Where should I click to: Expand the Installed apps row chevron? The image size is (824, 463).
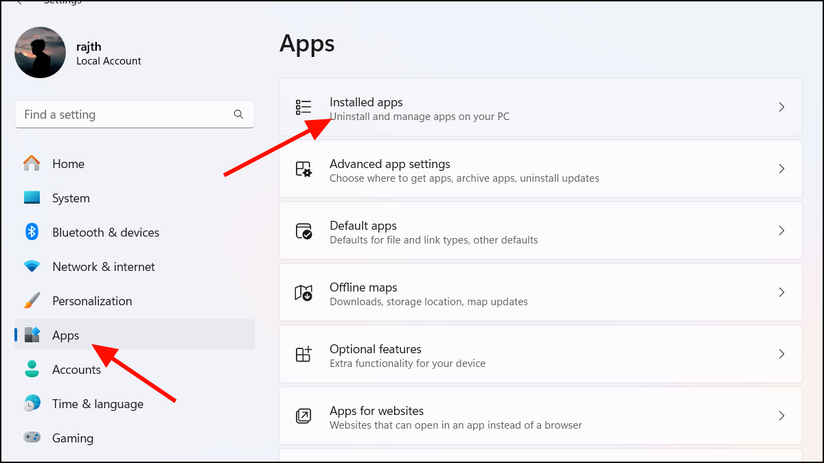pos(781,107)
